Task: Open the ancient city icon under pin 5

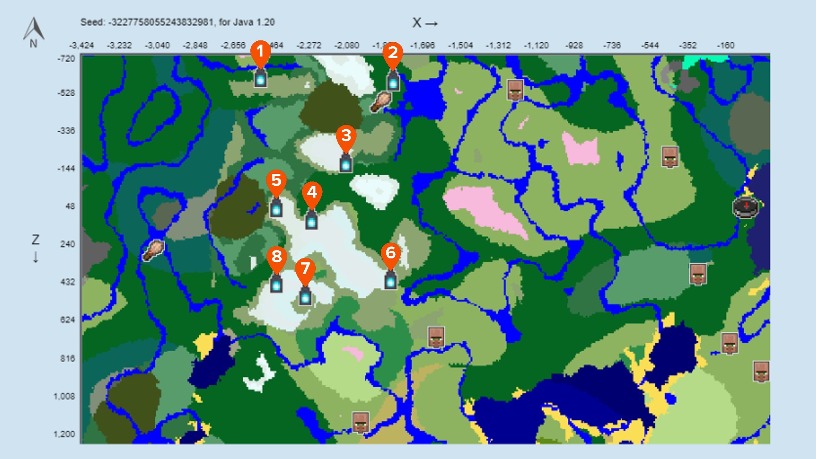Action: 276,208
